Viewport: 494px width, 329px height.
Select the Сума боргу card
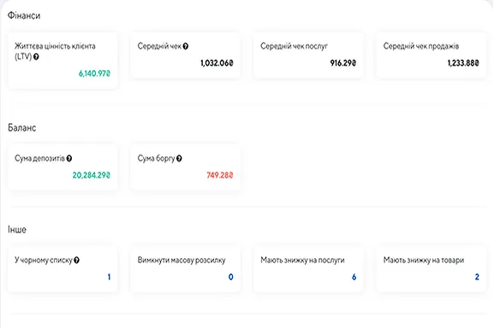pos(186,167)
